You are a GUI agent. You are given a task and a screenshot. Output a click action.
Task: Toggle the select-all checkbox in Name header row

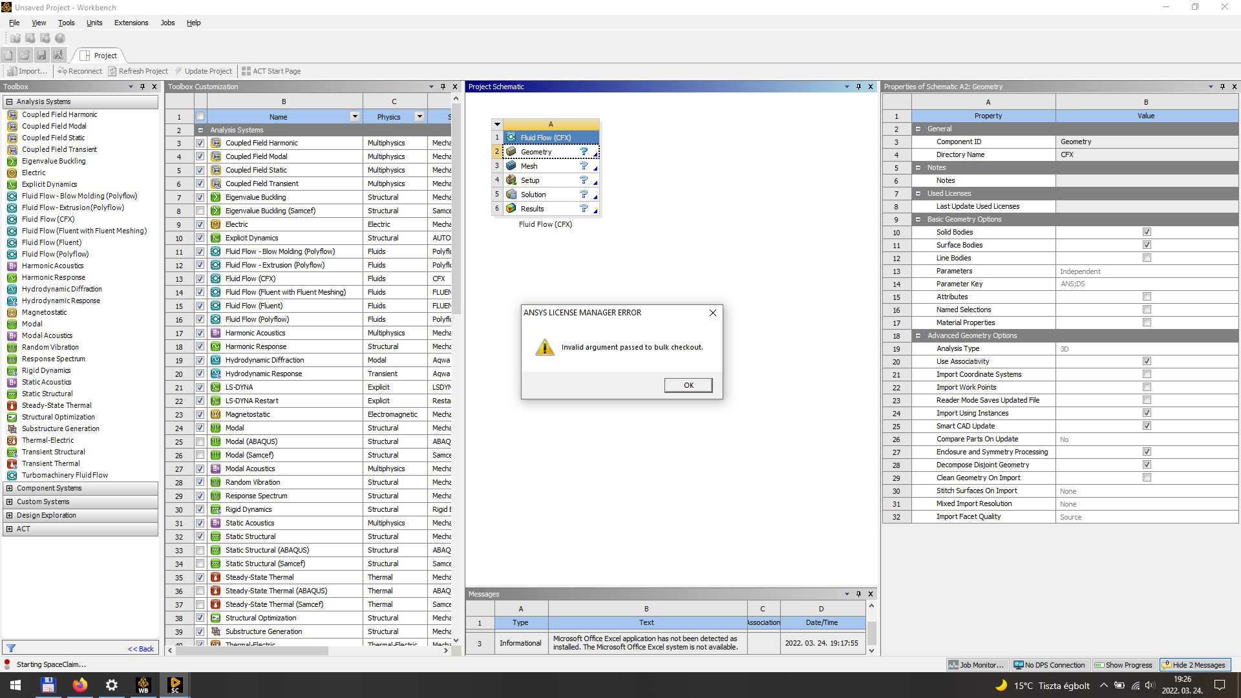[x=200, y=116]
